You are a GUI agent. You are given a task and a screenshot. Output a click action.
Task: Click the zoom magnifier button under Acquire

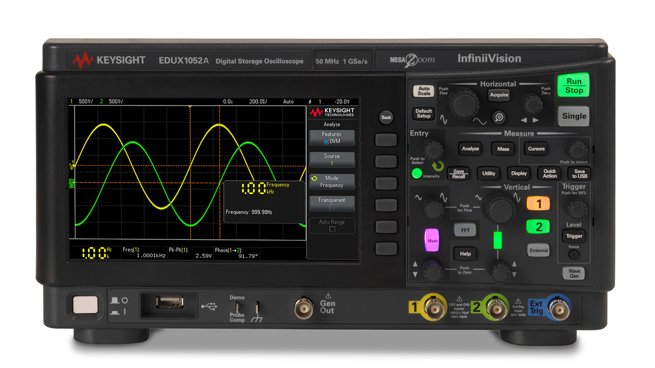[498, 117]
